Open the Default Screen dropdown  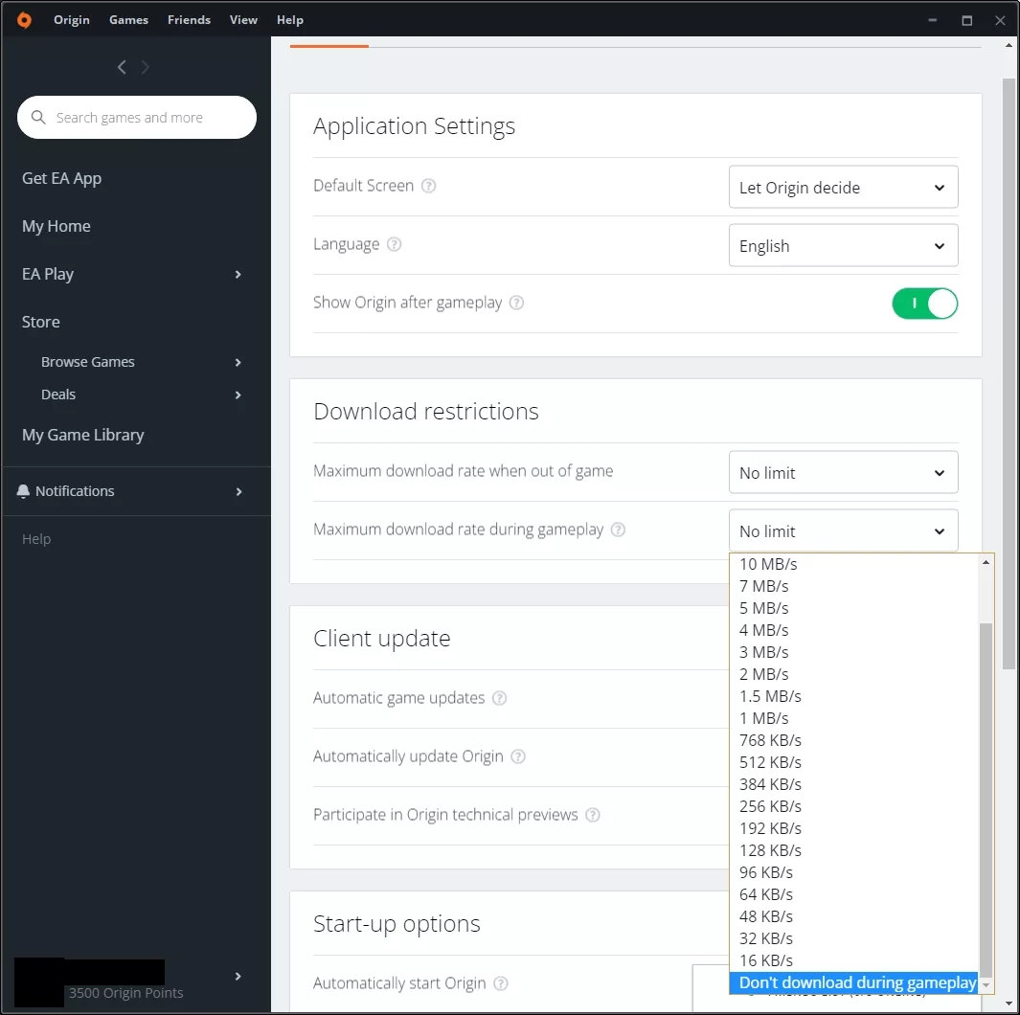[x=843, y=187]
